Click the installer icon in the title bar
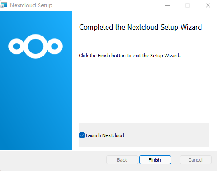Image resolution: width=217 pixels, height=171 pixels. pos(4,5)
